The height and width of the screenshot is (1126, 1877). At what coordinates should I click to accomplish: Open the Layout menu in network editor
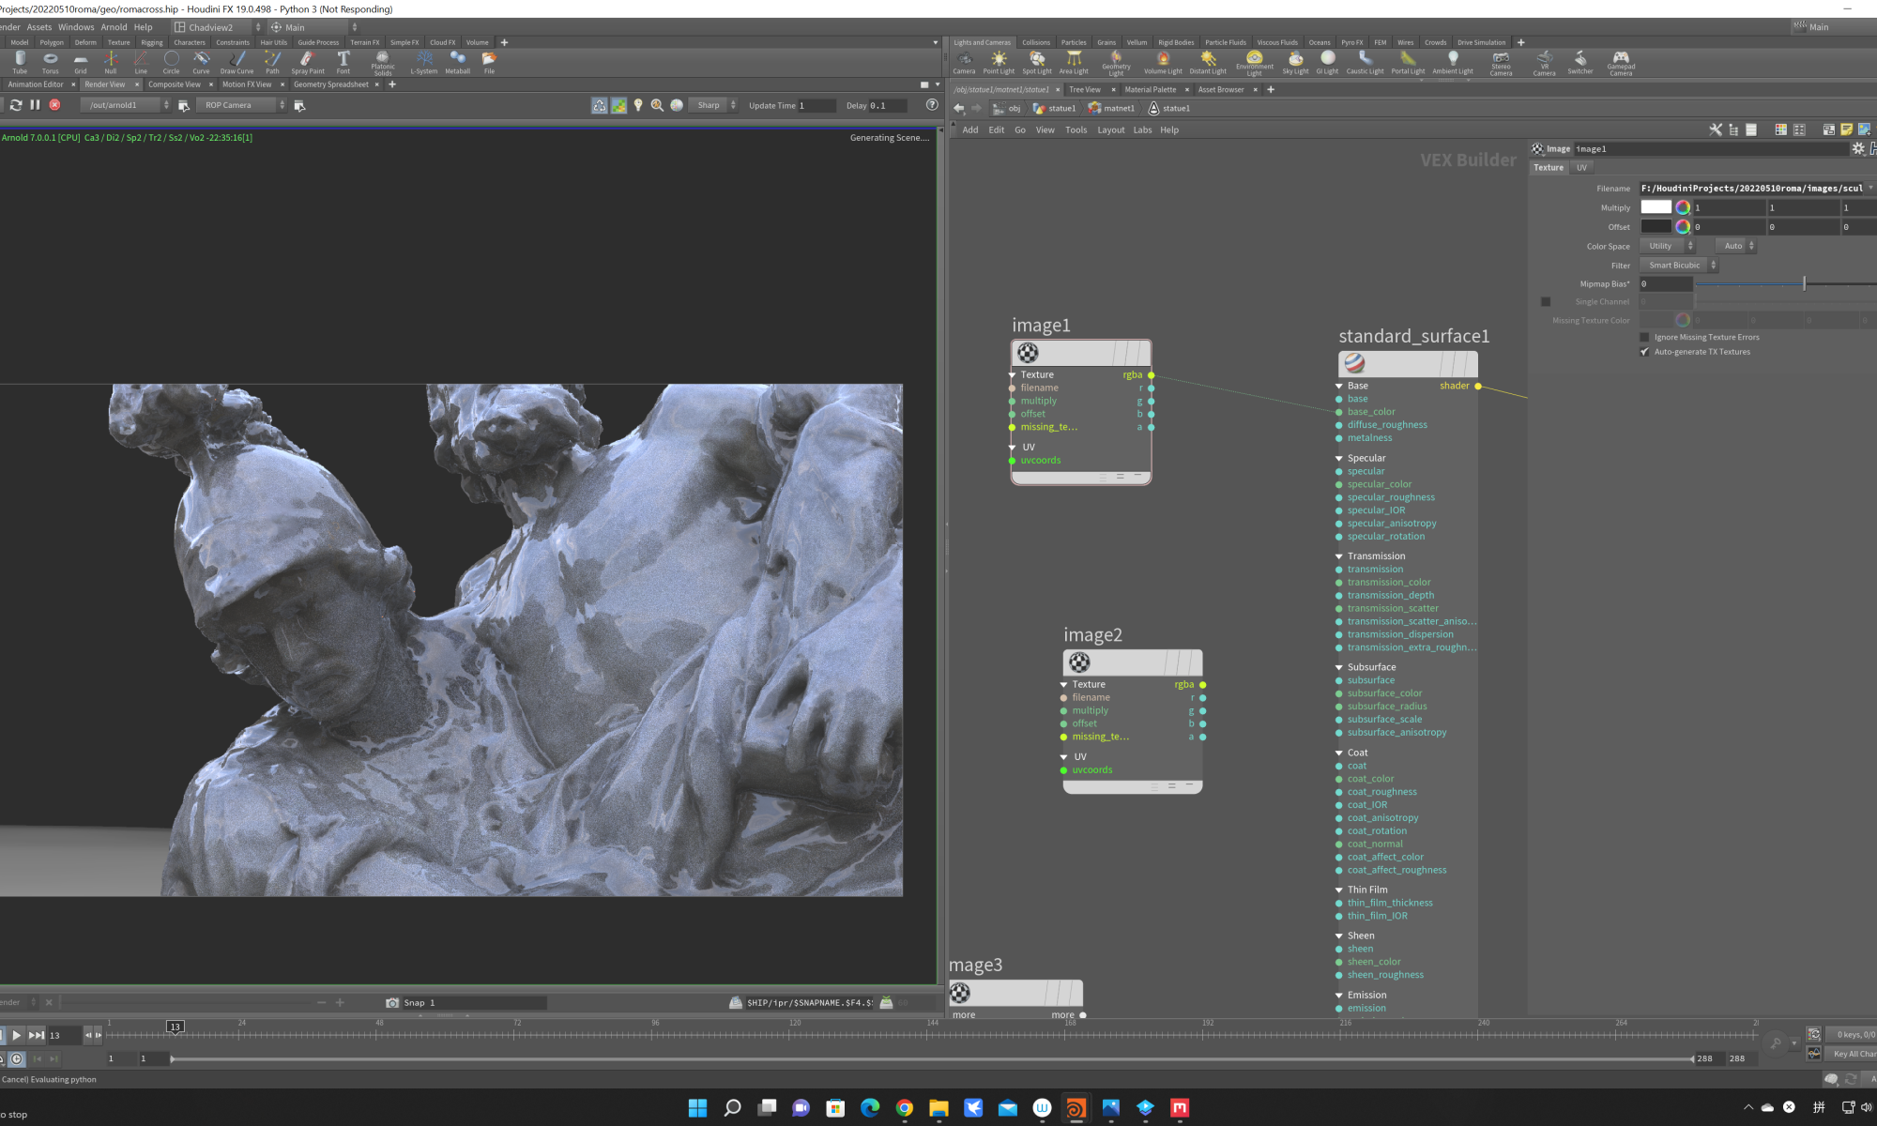(x=1110, y=130)
